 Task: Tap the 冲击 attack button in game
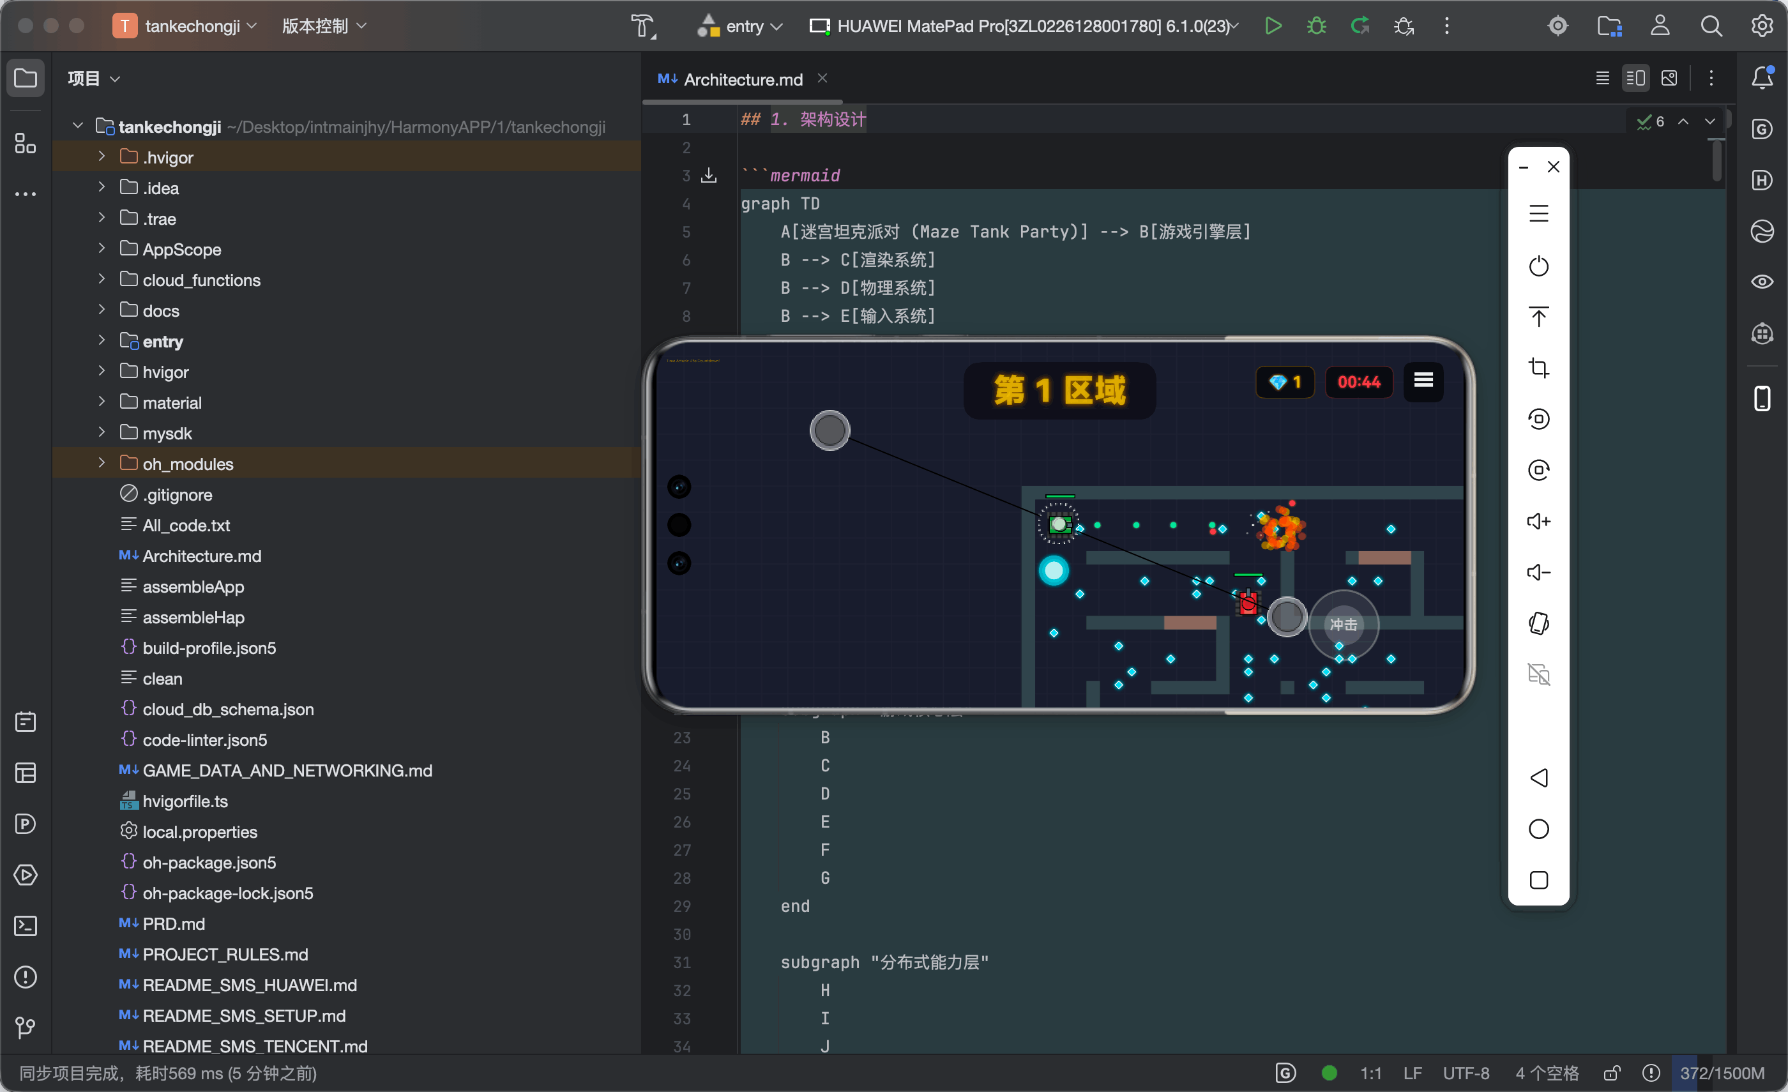pyautogui.click(x=1343, y=624)
